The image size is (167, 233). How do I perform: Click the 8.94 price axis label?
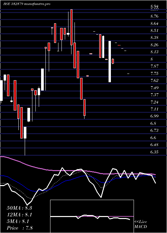[154, 6]
